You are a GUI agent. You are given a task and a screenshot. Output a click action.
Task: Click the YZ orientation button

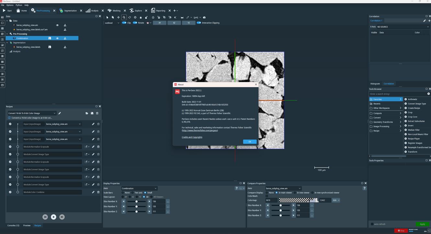188,23
